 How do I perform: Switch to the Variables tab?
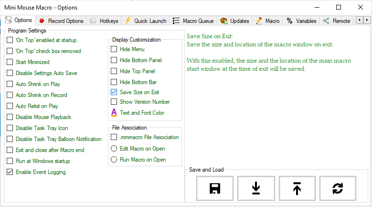(x=301, y=21)
